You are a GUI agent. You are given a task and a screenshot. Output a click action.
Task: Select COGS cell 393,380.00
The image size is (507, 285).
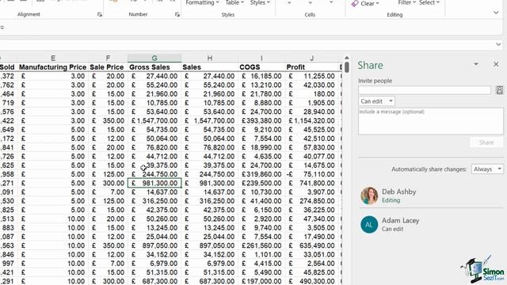point(261,121)
